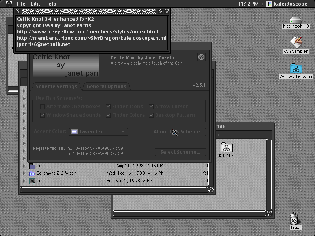Click date Sat, Aug 1, 1998, 3:52 PM

point(133,181)
